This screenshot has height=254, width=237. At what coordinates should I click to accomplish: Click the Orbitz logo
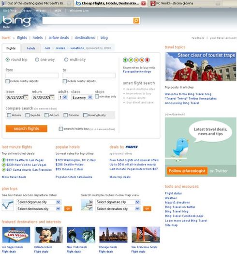[132, 147]
